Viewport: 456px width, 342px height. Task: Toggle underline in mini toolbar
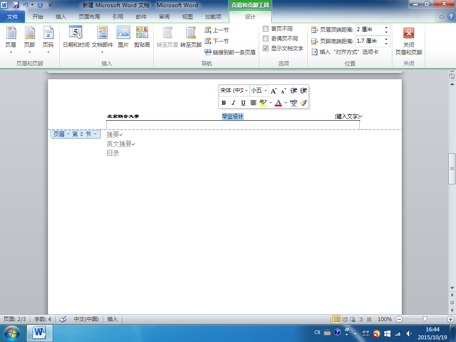pos(244,103)
